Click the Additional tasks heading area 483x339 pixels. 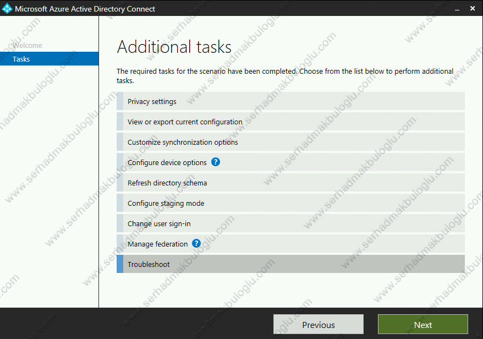[174, 47]
